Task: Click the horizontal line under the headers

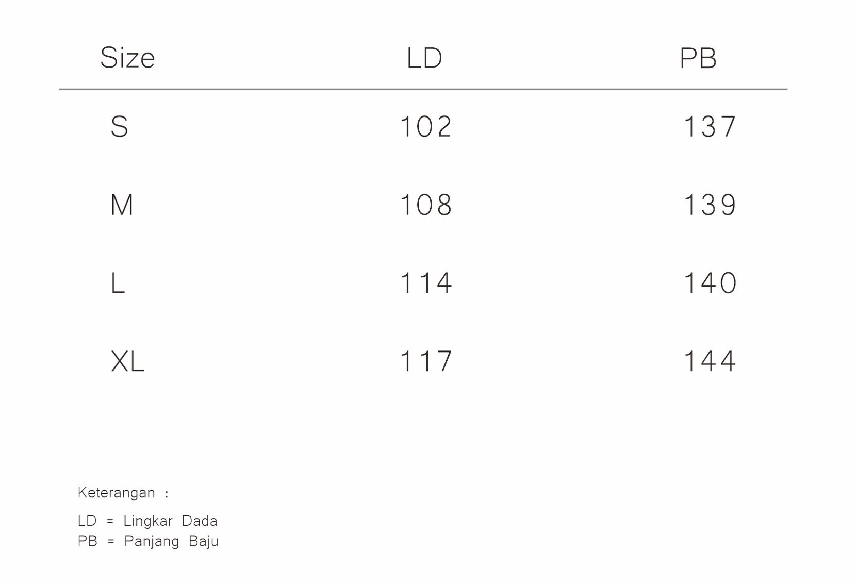Action: click(423, 89)
